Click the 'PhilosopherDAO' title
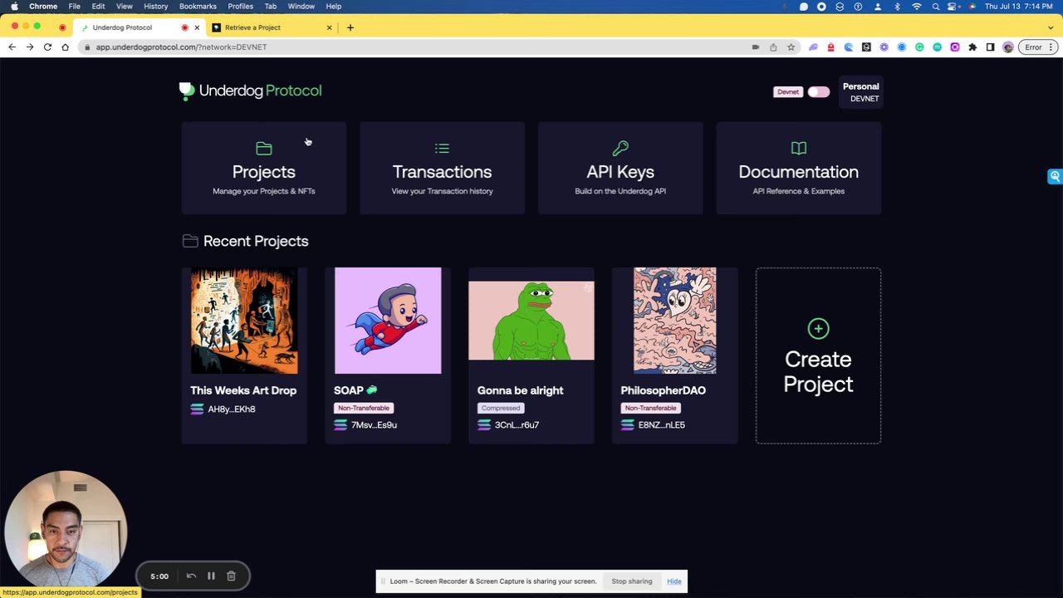 pos(663,390)
